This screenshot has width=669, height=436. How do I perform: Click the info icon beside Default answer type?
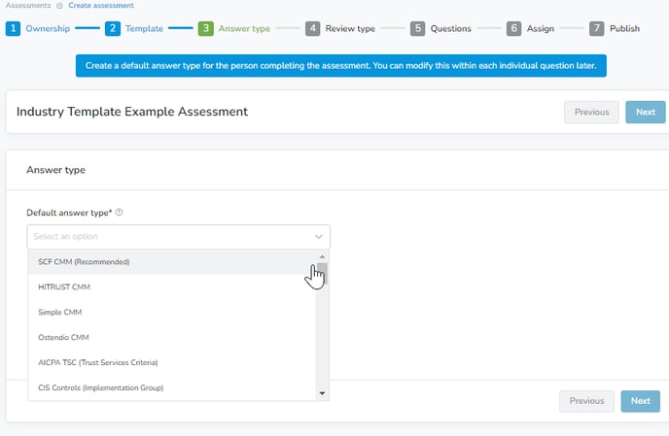point(119,213)
